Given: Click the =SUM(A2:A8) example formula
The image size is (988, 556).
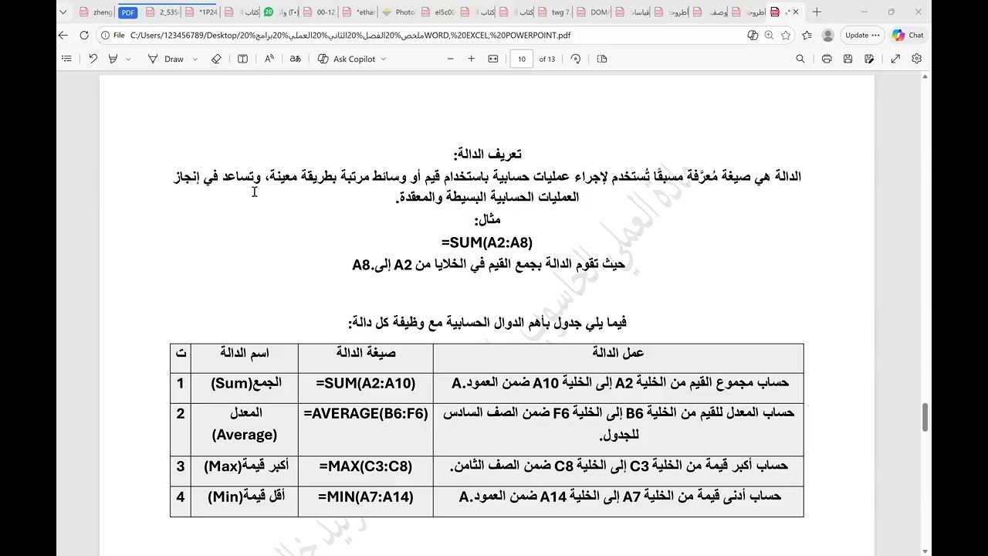Looking at the screenshot, I should (487, 242).
